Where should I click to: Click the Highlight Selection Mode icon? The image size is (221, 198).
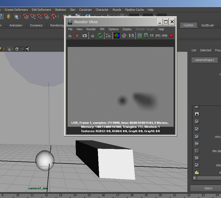pyautogui.click(x=16, y=16)
